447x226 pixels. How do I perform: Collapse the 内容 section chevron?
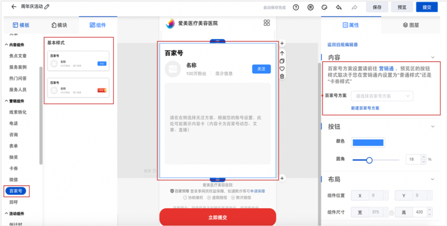coord(433,57)
